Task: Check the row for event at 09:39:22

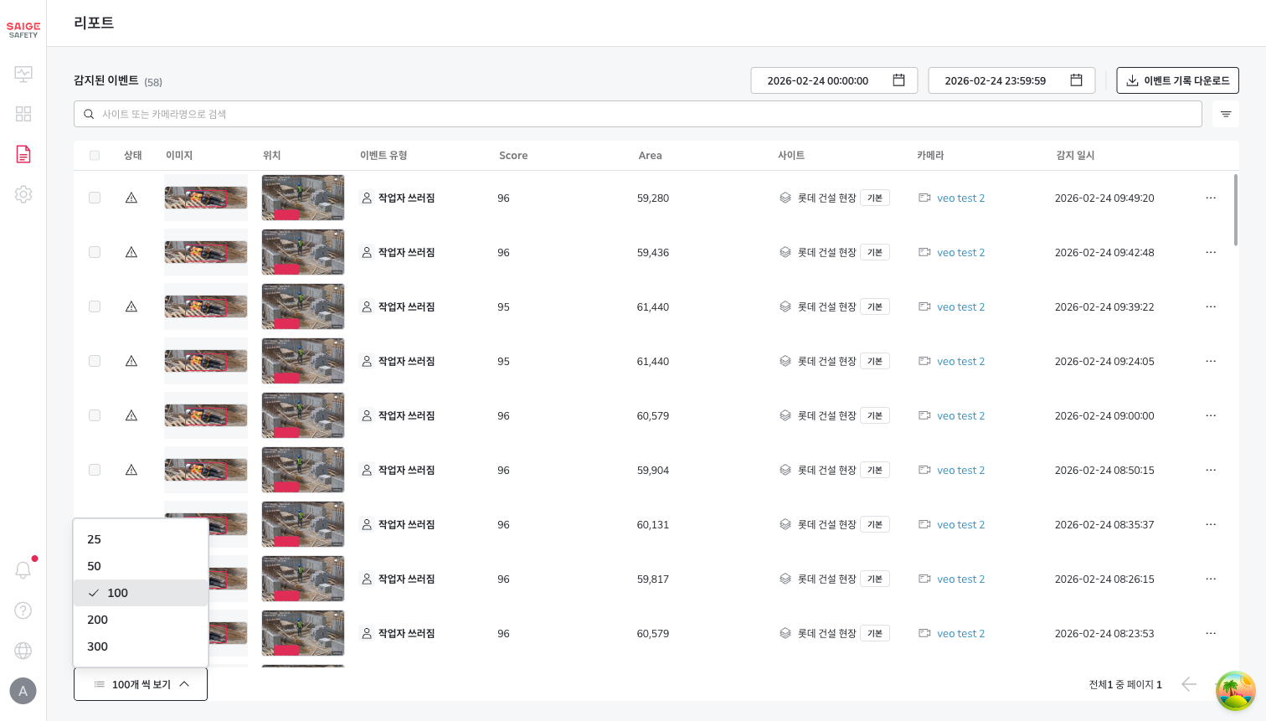Action: pyautogui.click(x=95, y=306)
